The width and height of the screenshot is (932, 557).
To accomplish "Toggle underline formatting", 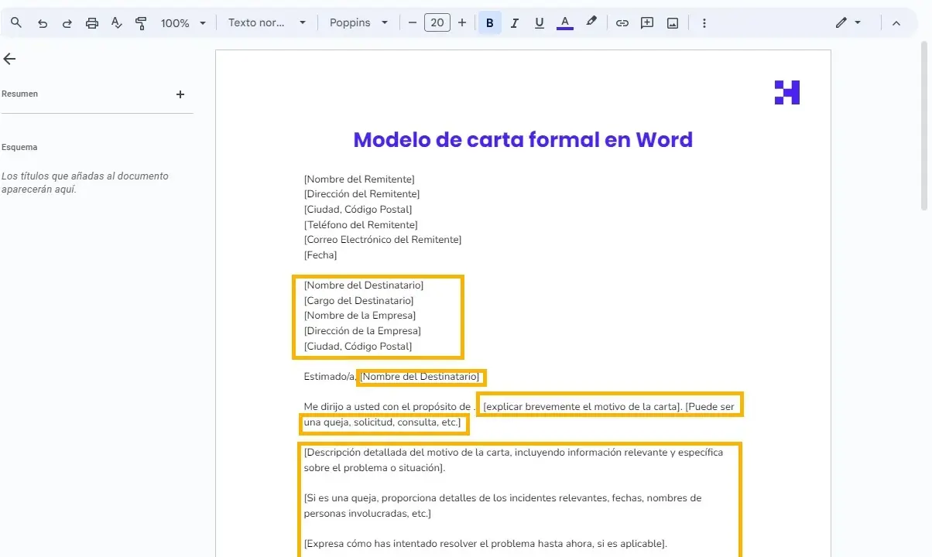I will (540, 23).
